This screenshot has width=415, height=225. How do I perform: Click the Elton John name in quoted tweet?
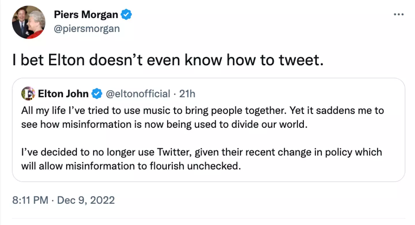(63, 94)
